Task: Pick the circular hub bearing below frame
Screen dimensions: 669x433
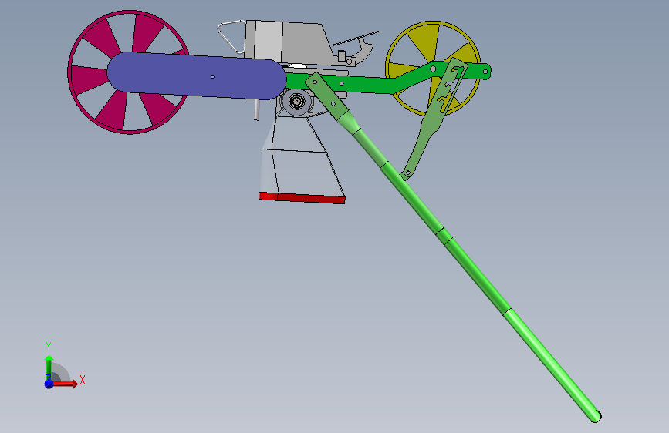Action: [x=296, y=102]
